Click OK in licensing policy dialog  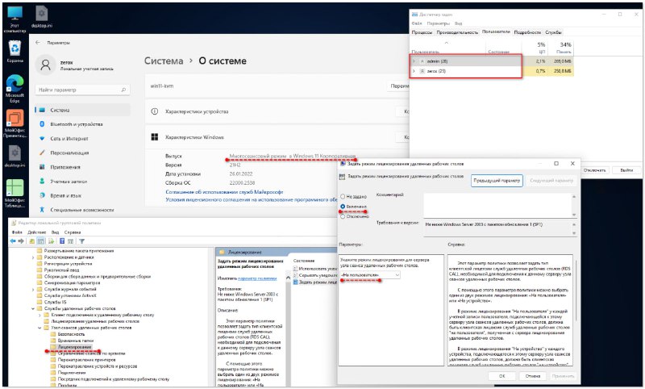point(501,376)
